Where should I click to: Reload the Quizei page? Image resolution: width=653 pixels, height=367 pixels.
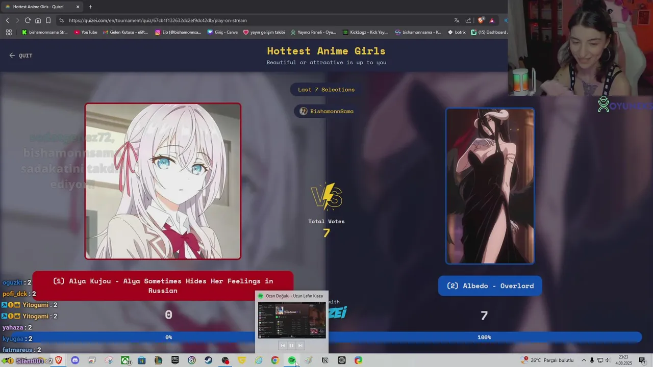point(28,20)
